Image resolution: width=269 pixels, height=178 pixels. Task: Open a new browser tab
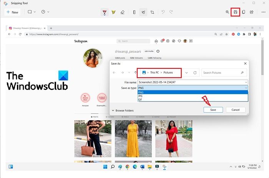pyautogui.click(x=51, y=28)
